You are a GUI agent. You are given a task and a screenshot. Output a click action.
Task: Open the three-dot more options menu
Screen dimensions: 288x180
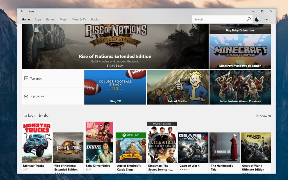pos(266,19)
